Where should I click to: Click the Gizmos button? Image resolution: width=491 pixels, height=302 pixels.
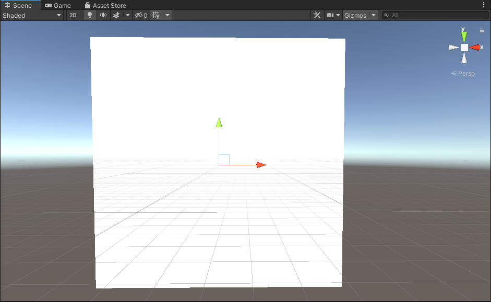(x=355, y=15)
